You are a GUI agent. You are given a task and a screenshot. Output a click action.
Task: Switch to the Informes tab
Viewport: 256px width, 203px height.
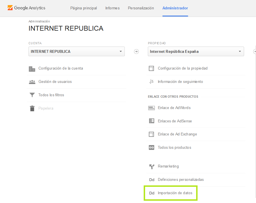tap(112, 8)
